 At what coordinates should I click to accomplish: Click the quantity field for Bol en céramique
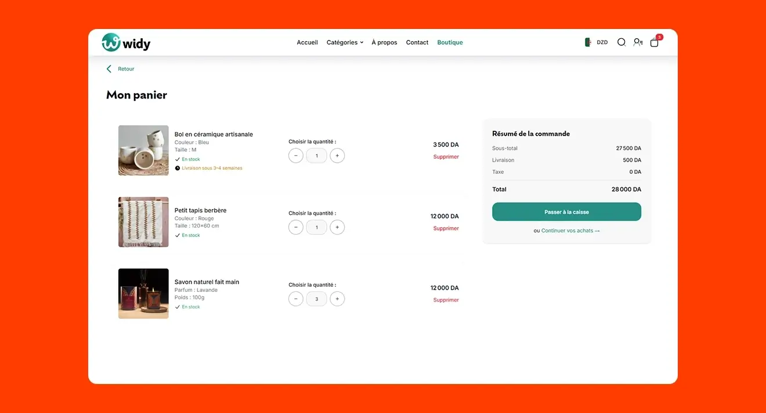[x=316, y=156]
